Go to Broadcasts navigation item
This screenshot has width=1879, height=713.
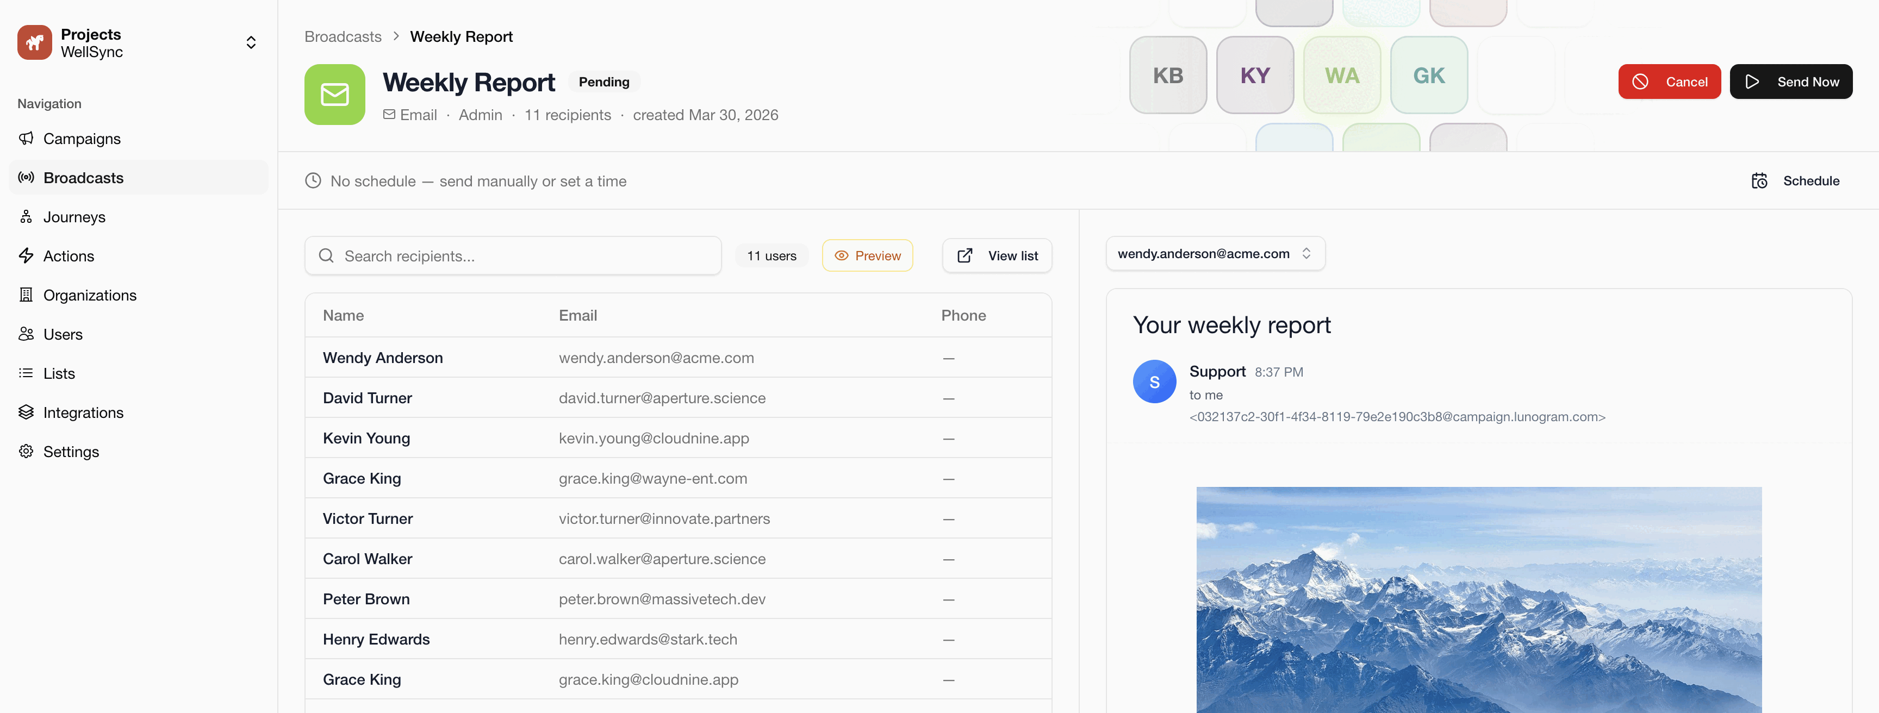click(x=139, y=178)
